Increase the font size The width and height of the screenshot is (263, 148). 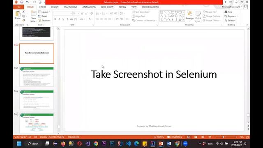tap(82, 14)
